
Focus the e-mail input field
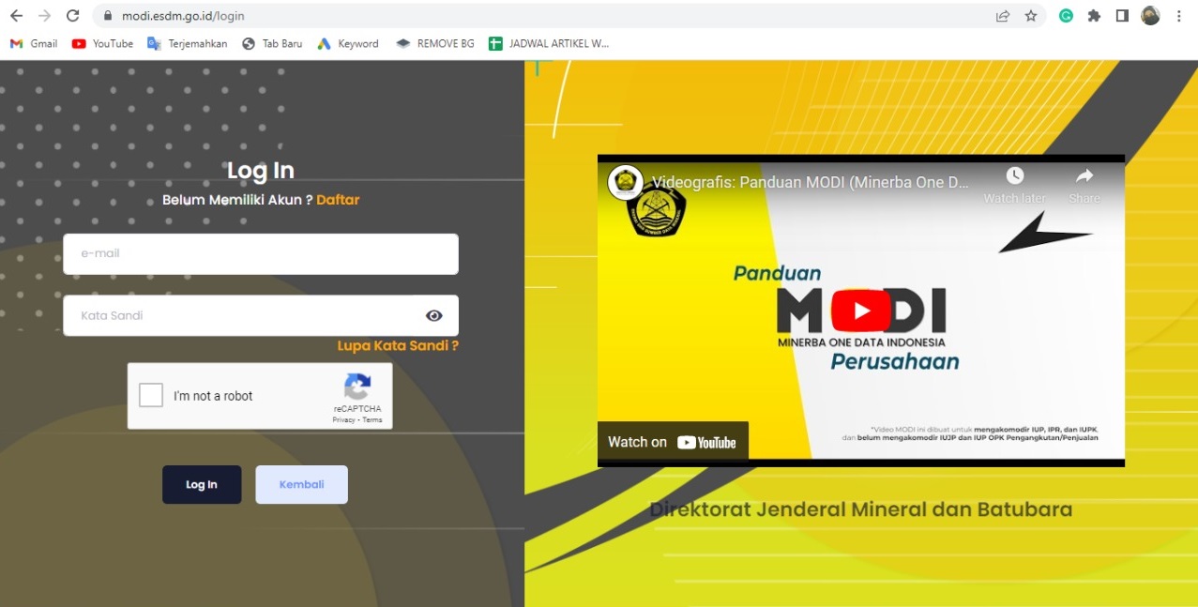[x=261, y=253]
